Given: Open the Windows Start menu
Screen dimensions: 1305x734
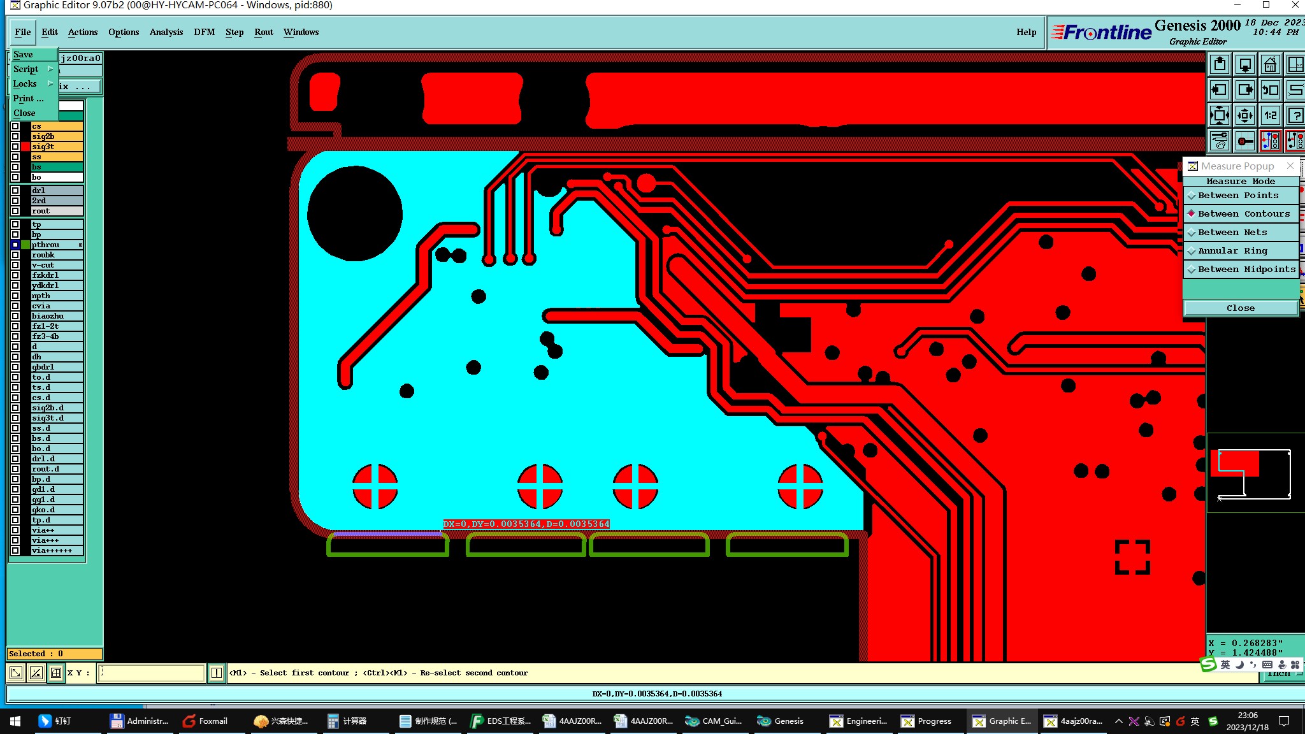Looking at the screenshot, I should click(15, 721).
